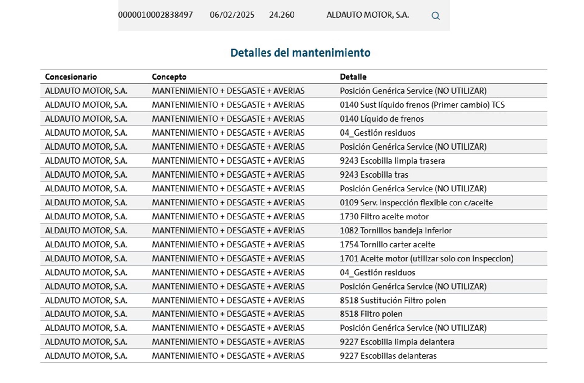Image resolution: width=584 pixels, height=383 pixels.
Task: Click the Detalle column header
Action: pyautogui.click(x=353, y=77)
